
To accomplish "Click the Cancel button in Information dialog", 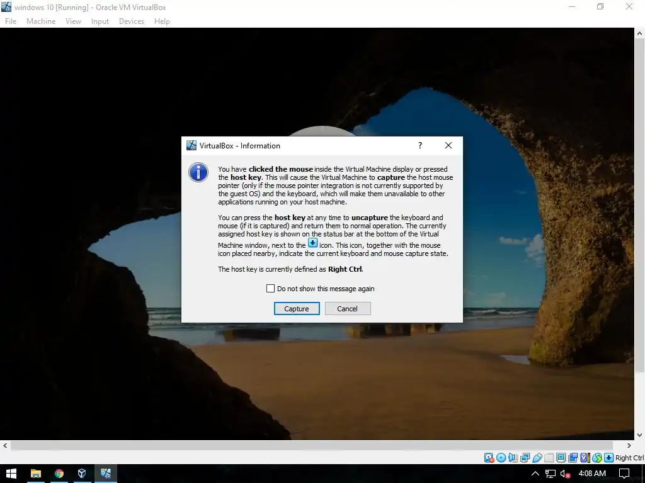I will [x=348, y=309].
